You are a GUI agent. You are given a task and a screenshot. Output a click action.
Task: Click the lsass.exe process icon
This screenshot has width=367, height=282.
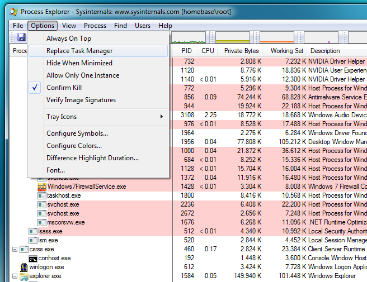33,232
